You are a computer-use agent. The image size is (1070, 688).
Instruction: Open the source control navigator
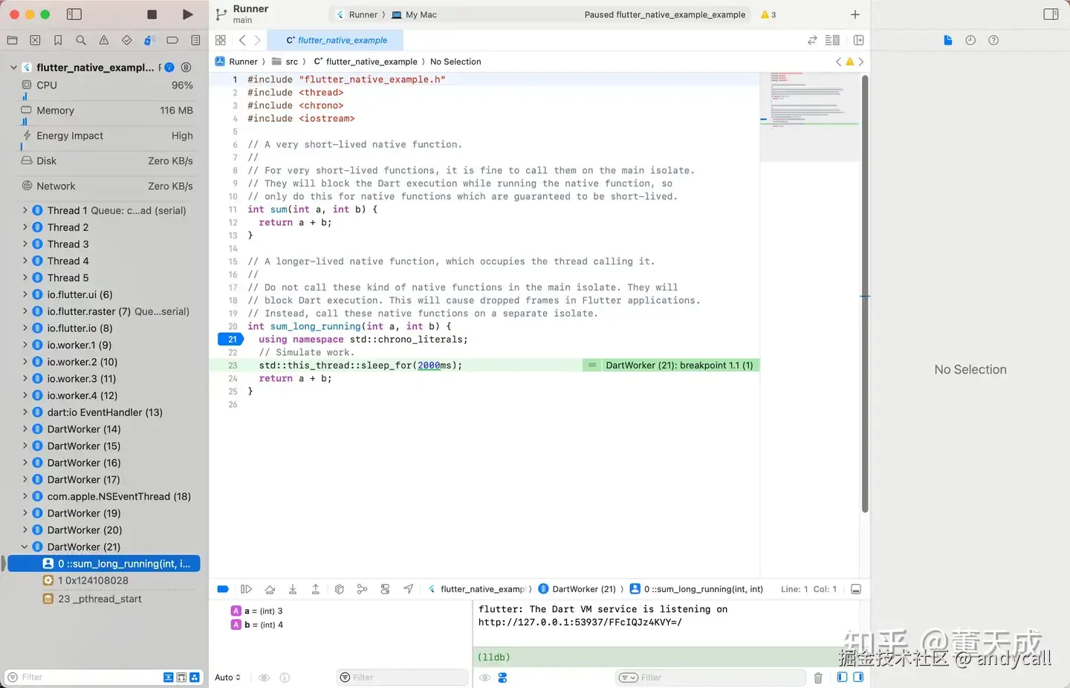pos(35,40)
